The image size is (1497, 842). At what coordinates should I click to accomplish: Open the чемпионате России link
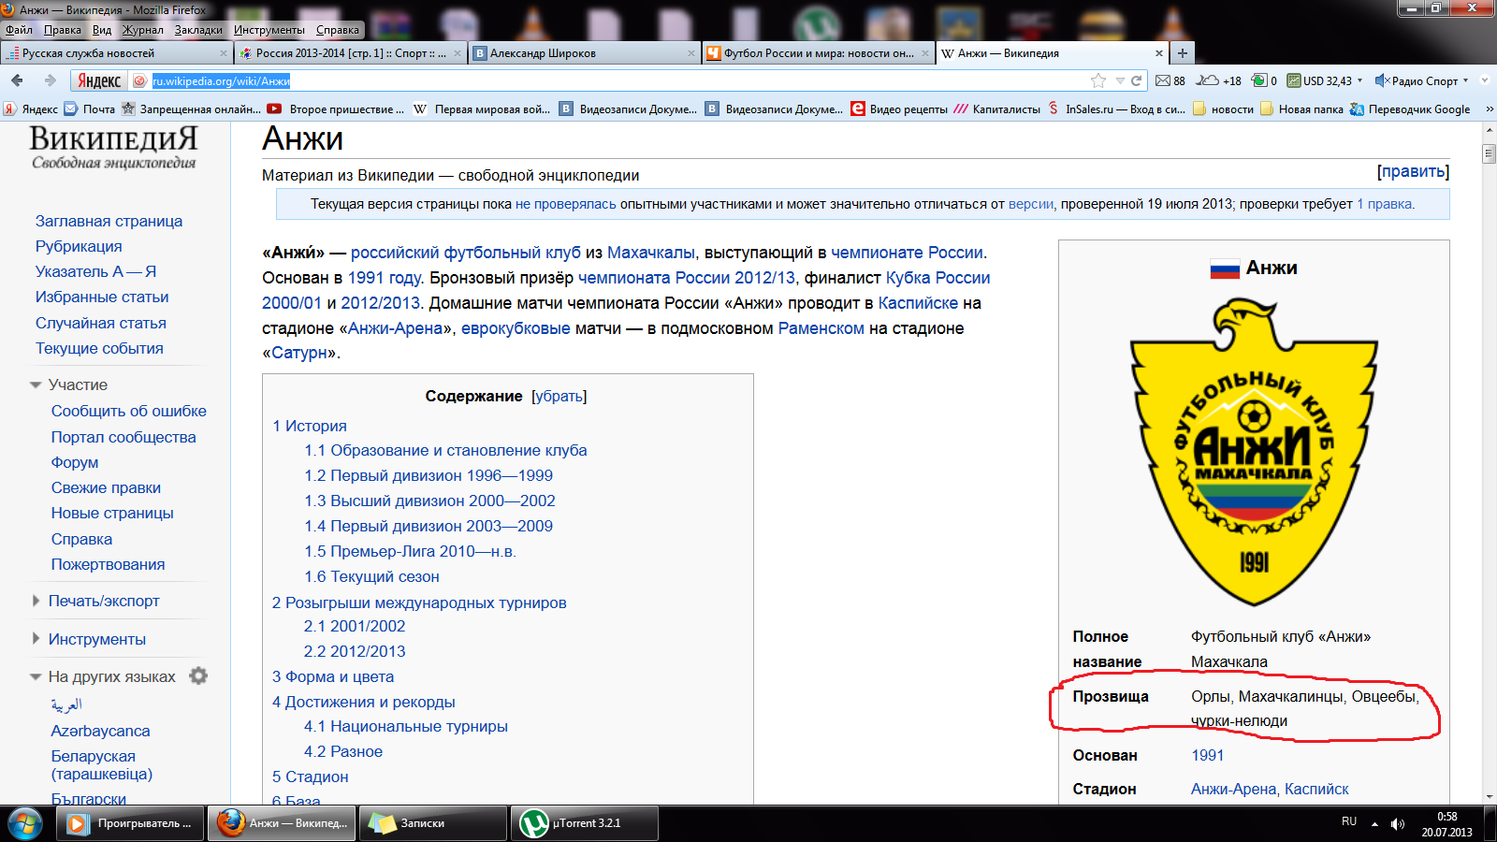pyautogui.click(x=907, y=253)
